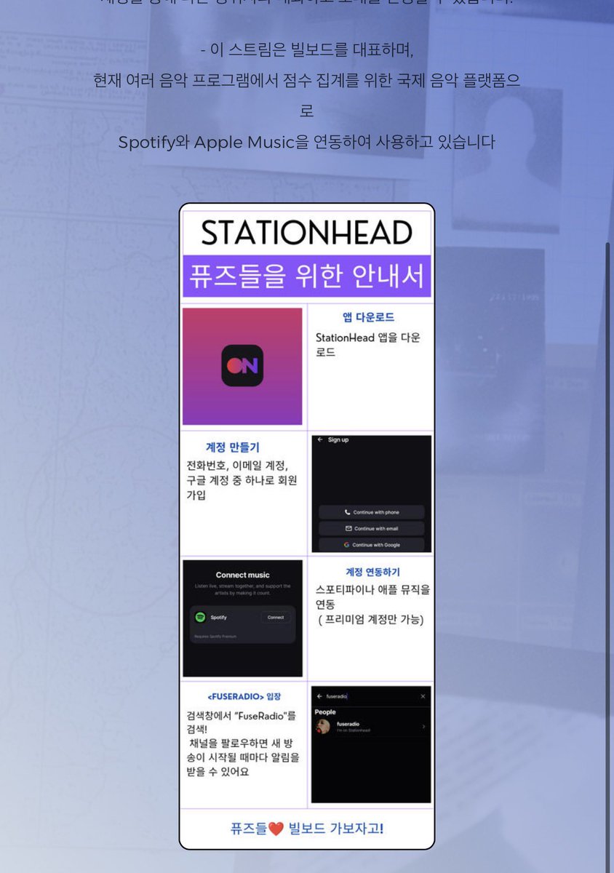Open the STATIONHEAD guide image

[307, 527]
